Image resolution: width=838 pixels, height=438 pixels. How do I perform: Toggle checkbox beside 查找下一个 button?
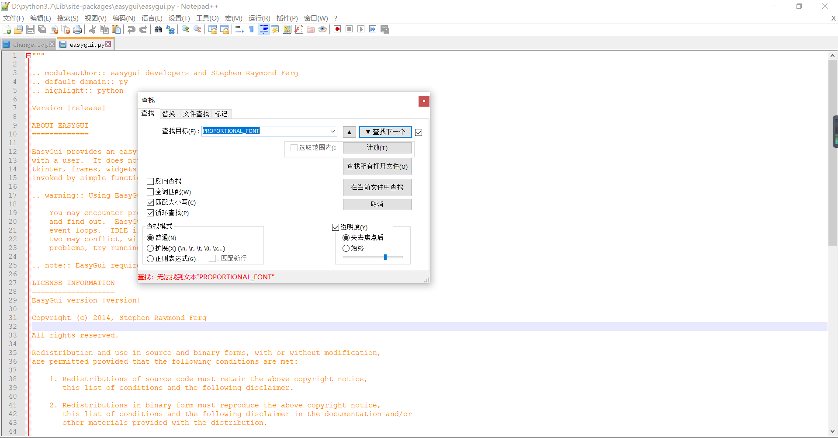[x=419, y=132]
